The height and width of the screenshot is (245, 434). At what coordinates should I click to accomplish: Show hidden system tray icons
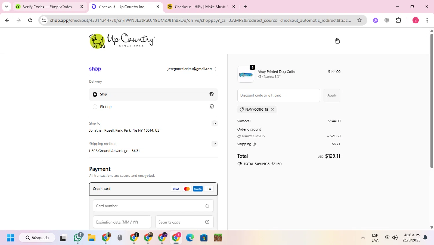click(x=363, y=237)
